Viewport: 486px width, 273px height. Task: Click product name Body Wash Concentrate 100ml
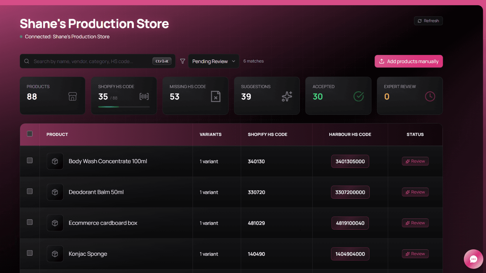(108, 161)
